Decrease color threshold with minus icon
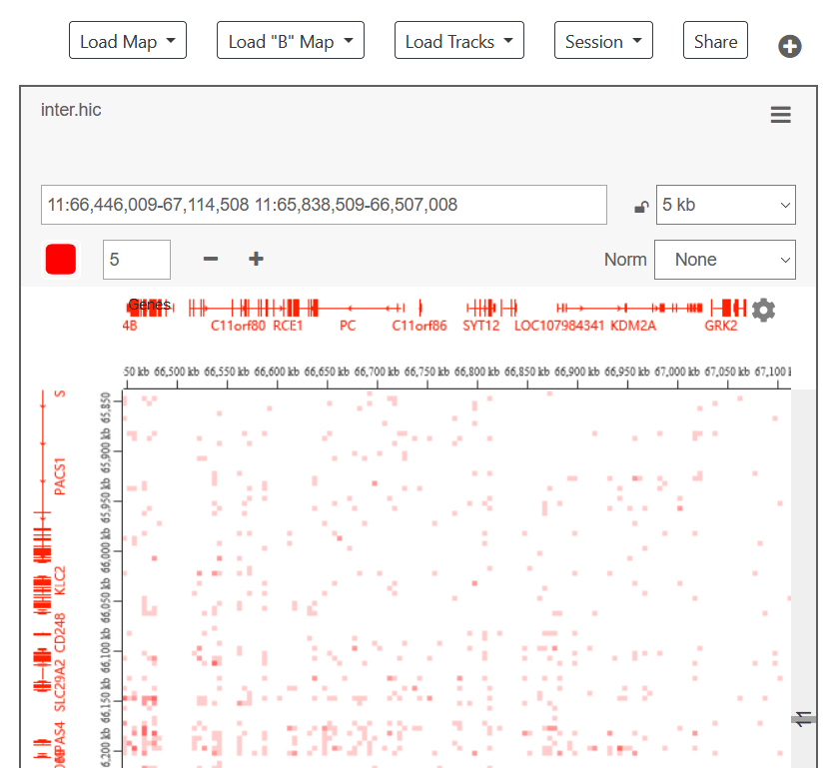This screenshot has width=840, height=768. [211, 260]
